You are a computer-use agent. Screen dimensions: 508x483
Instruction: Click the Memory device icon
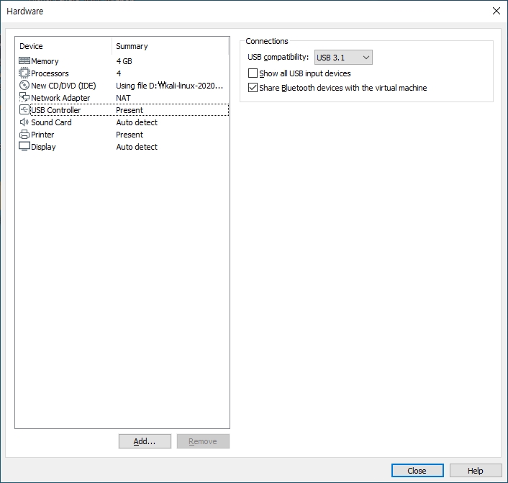click(x=24, y=61)
